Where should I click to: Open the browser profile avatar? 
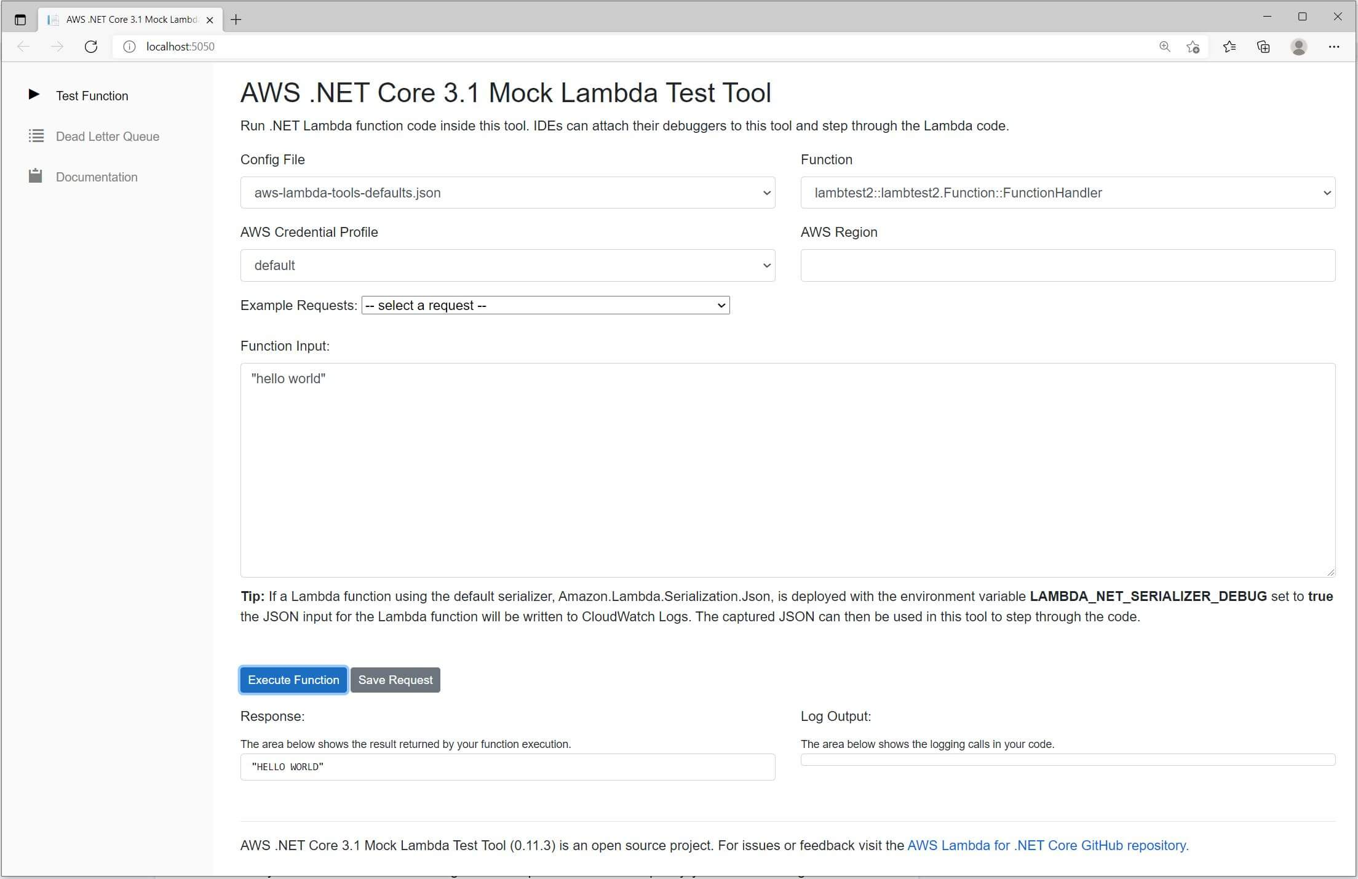1299,47
